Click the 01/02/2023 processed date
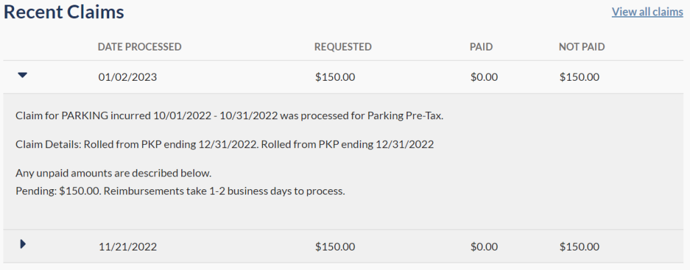The width and height of the screenshot is (690, 270). coord(127,77)
